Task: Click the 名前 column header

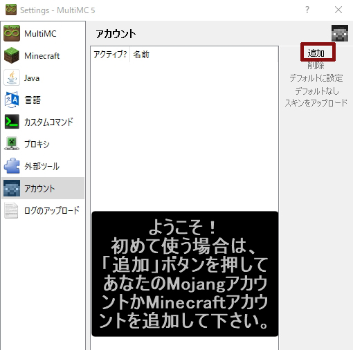Action: pyautogui.click(x=141, y=55)
